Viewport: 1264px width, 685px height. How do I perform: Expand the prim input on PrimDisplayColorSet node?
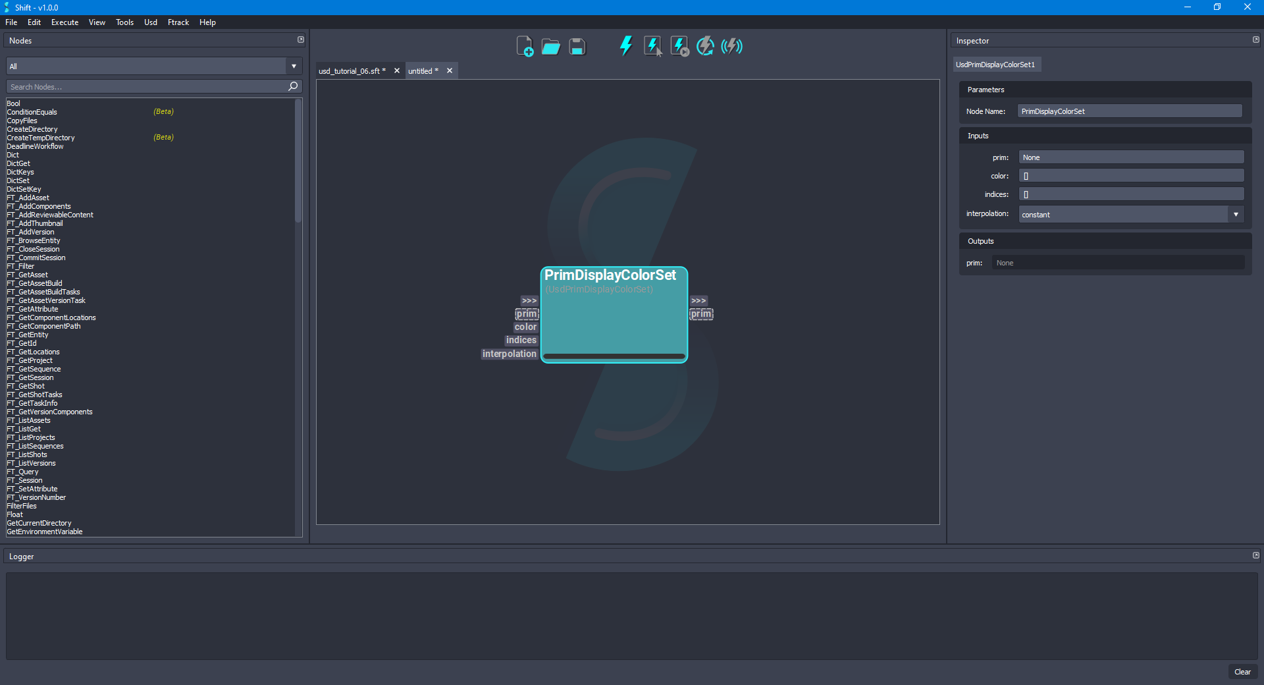click(529, 300)
